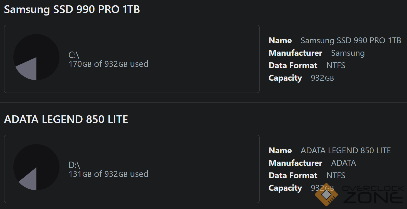Click the C: drive usage pie chart
Viewport: 407px width, 209px height.
coord(36,57)
